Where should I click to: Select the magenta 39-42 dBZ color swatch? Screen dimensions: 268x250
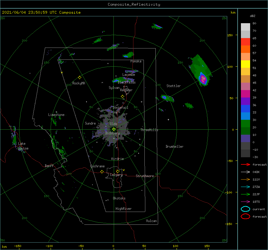pyautogui.click(x=245, y=94)
